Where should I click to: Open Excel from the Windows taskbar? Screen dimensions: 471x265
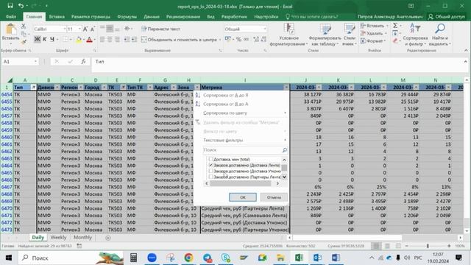[x=299, y=258]
